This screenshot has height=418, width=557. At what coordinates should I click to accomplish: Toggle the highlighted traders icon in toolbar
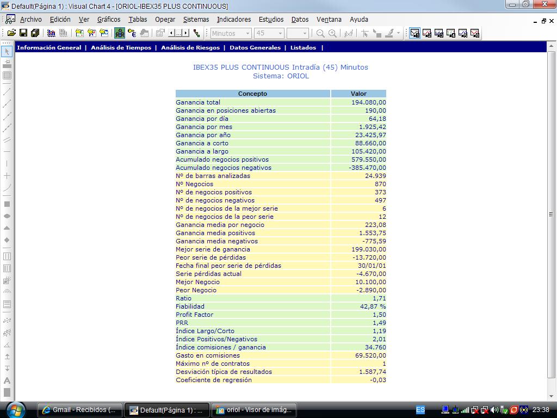[x=120, y=33]
